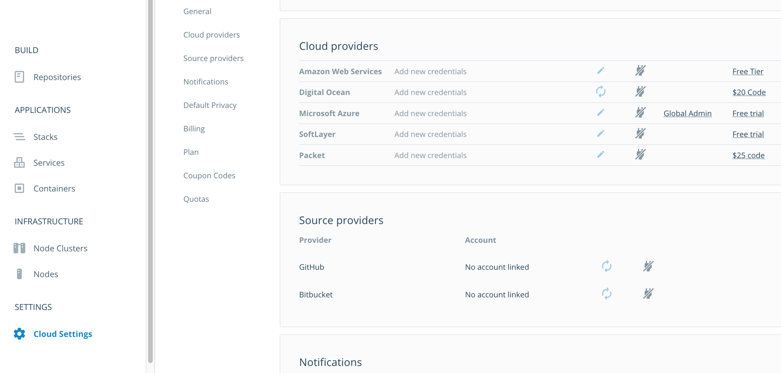Click the Node Clusters sidebar icon
Screen dimensions: 781x373
(x=19, y=248)
